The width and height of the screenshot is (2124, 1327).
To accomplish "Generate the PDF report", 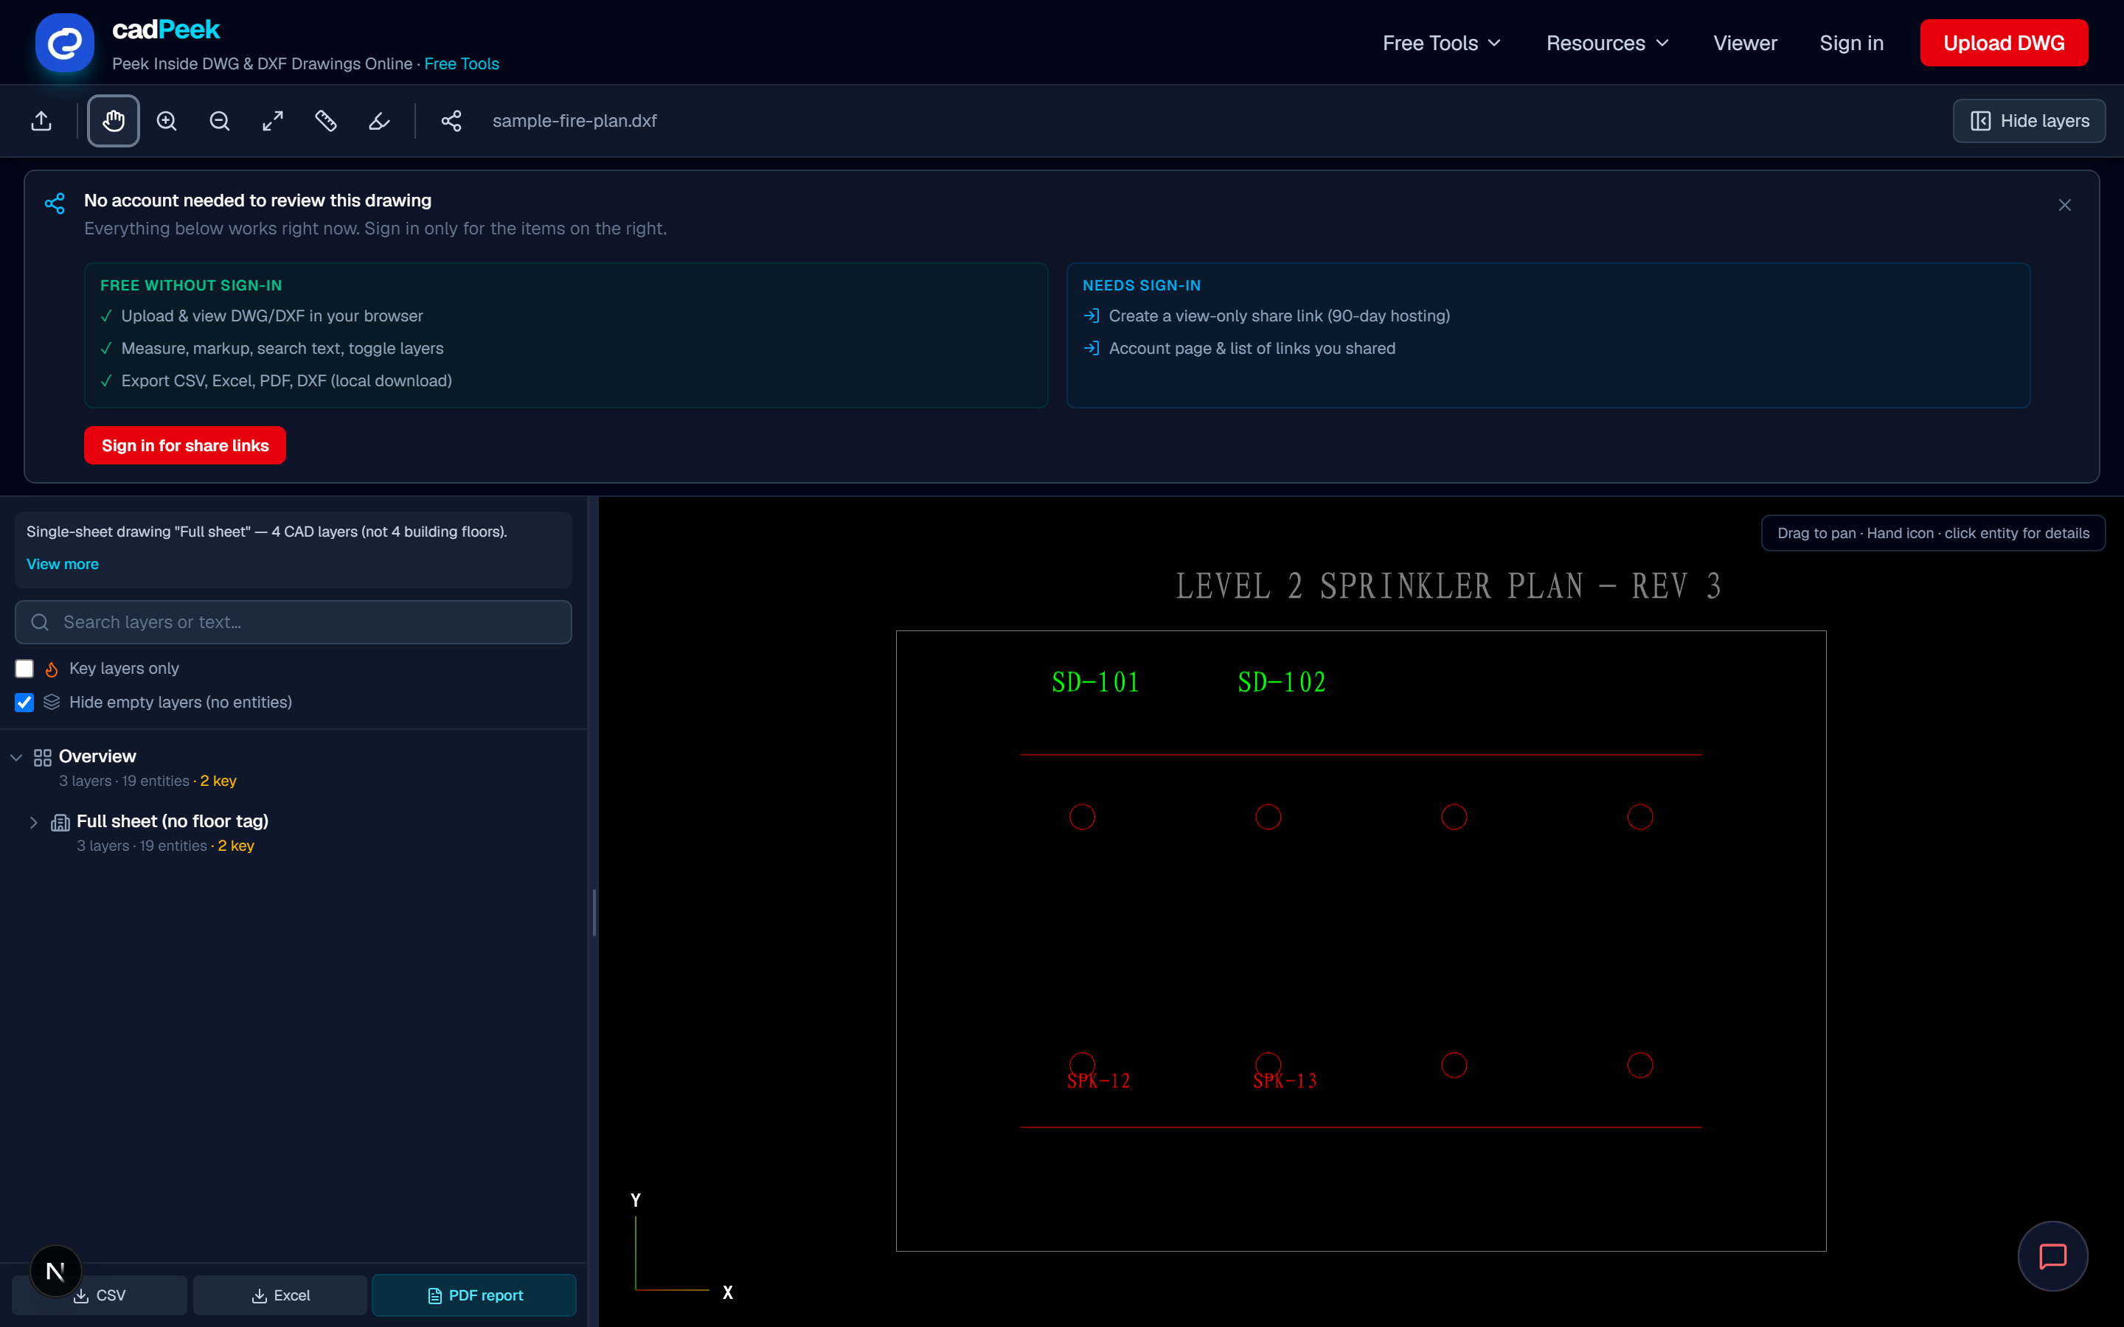I will [474, 1295].
